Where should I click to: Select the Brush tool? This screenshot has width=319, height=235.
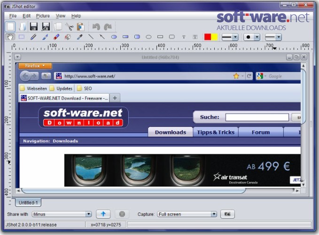[45, 37]
